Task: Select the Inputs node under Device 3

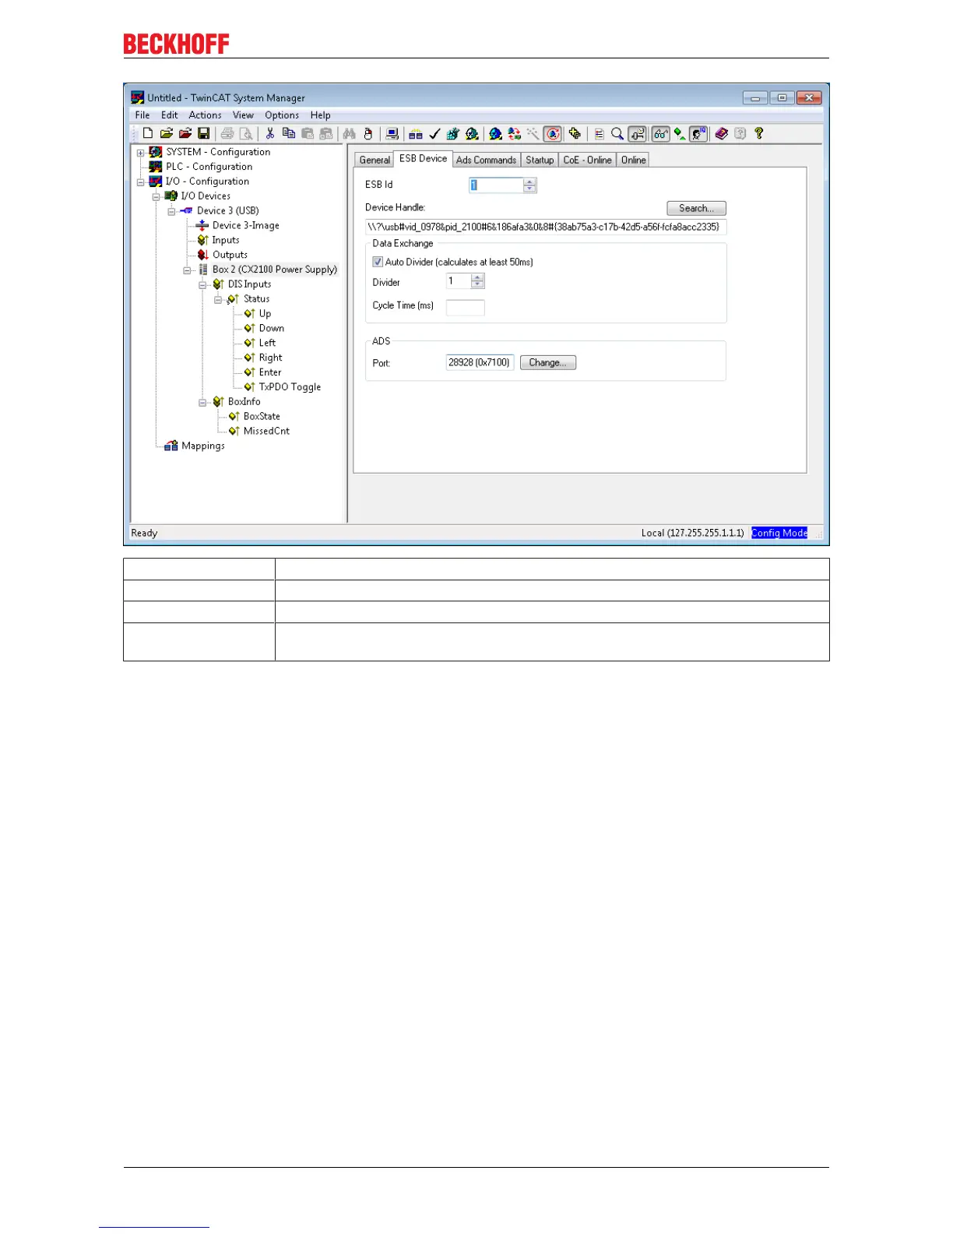Action: click(226, 240)
